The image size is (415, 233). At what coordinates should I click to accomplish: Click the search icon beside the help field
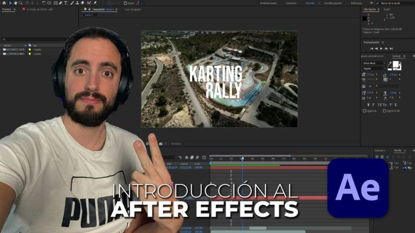point(378,3)
